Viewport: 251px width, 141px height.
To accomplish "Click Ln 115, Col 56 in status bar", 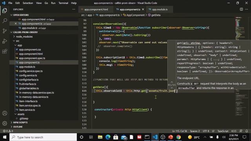I will 180,131.
